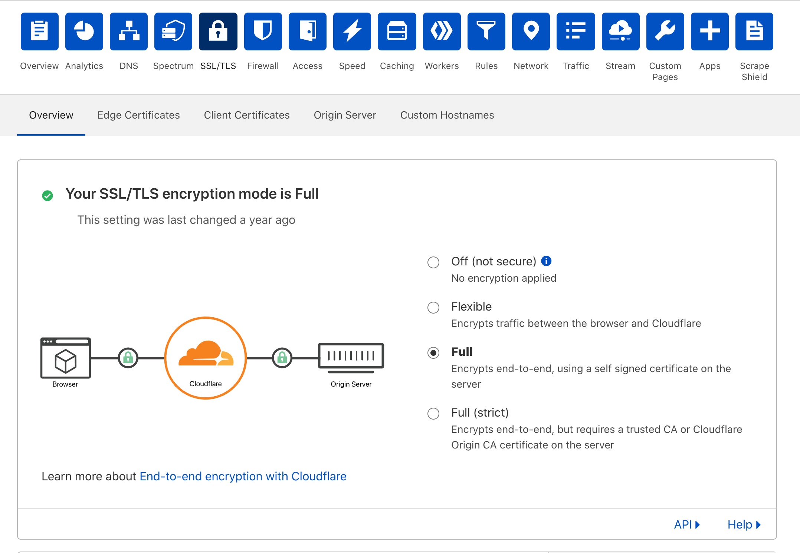Open the Workers chevrons icon
This screenshot has width=800, height=553.
pos(442,32)
